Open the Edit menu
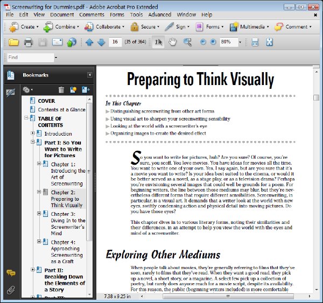The image size is (323, 303). point(24,15)
